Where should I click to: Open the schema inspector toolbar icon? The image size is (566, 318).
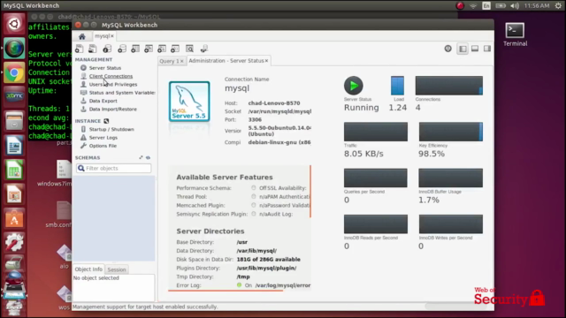tap(107, 49)
